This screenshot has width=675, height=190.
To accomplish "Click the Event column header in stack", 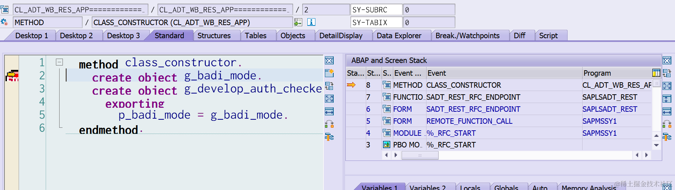I will (x=504, y=73).
